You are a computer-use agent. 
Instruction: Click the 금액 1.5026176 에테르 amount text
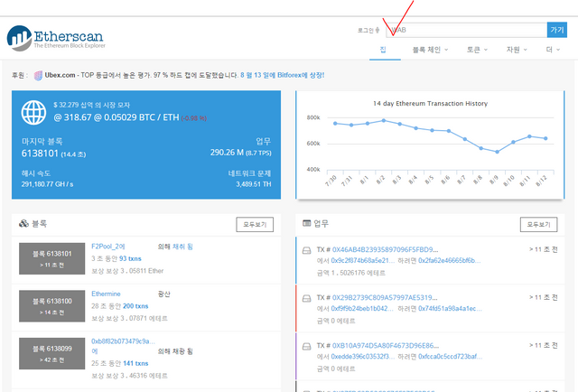point(351,273)
